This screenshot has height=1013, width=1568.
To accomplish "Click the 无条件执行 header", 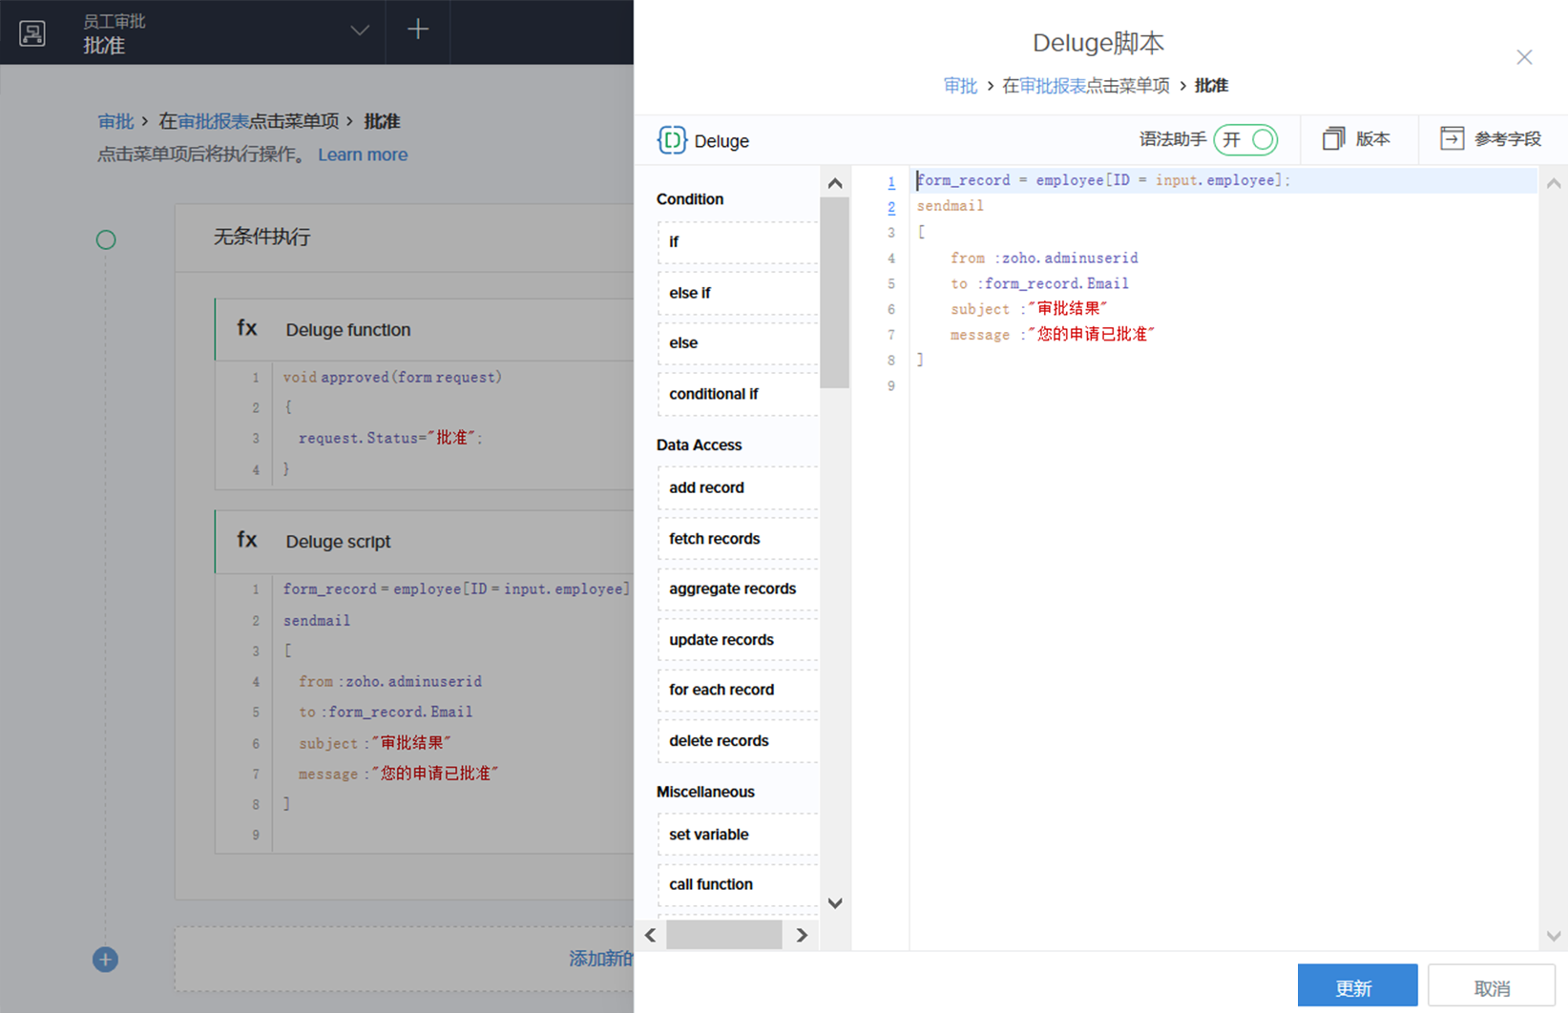I will (261, 237).
